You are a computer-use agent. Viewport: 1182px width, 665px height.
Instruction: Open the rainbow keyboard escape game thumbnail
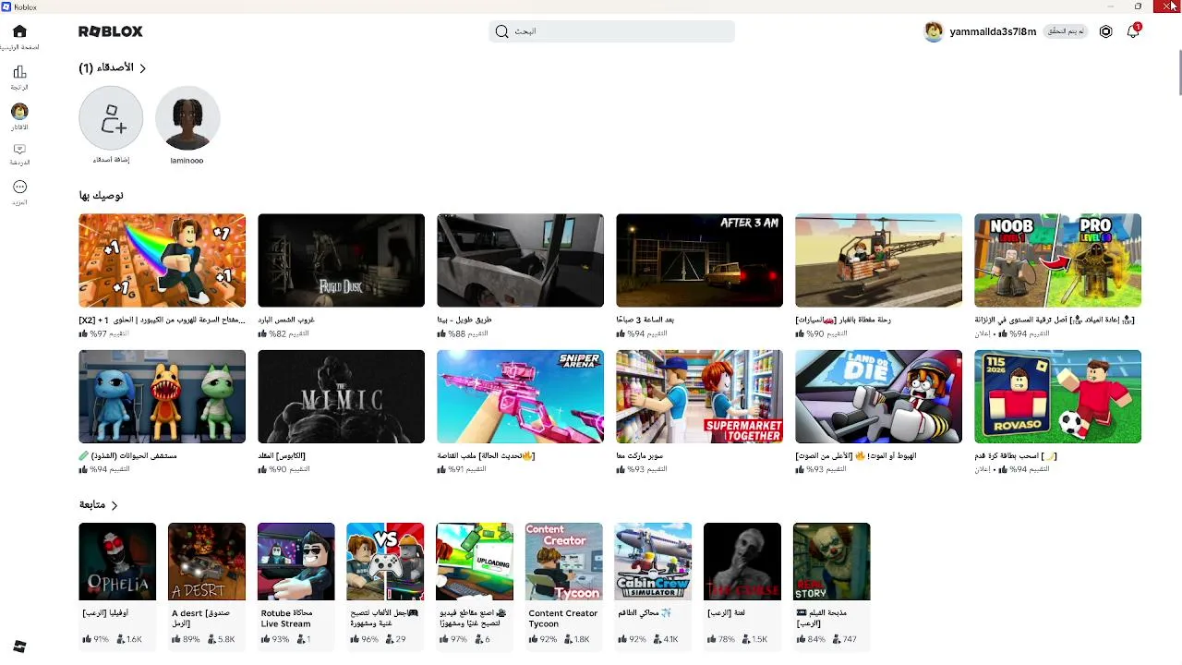tap(163, 260)
